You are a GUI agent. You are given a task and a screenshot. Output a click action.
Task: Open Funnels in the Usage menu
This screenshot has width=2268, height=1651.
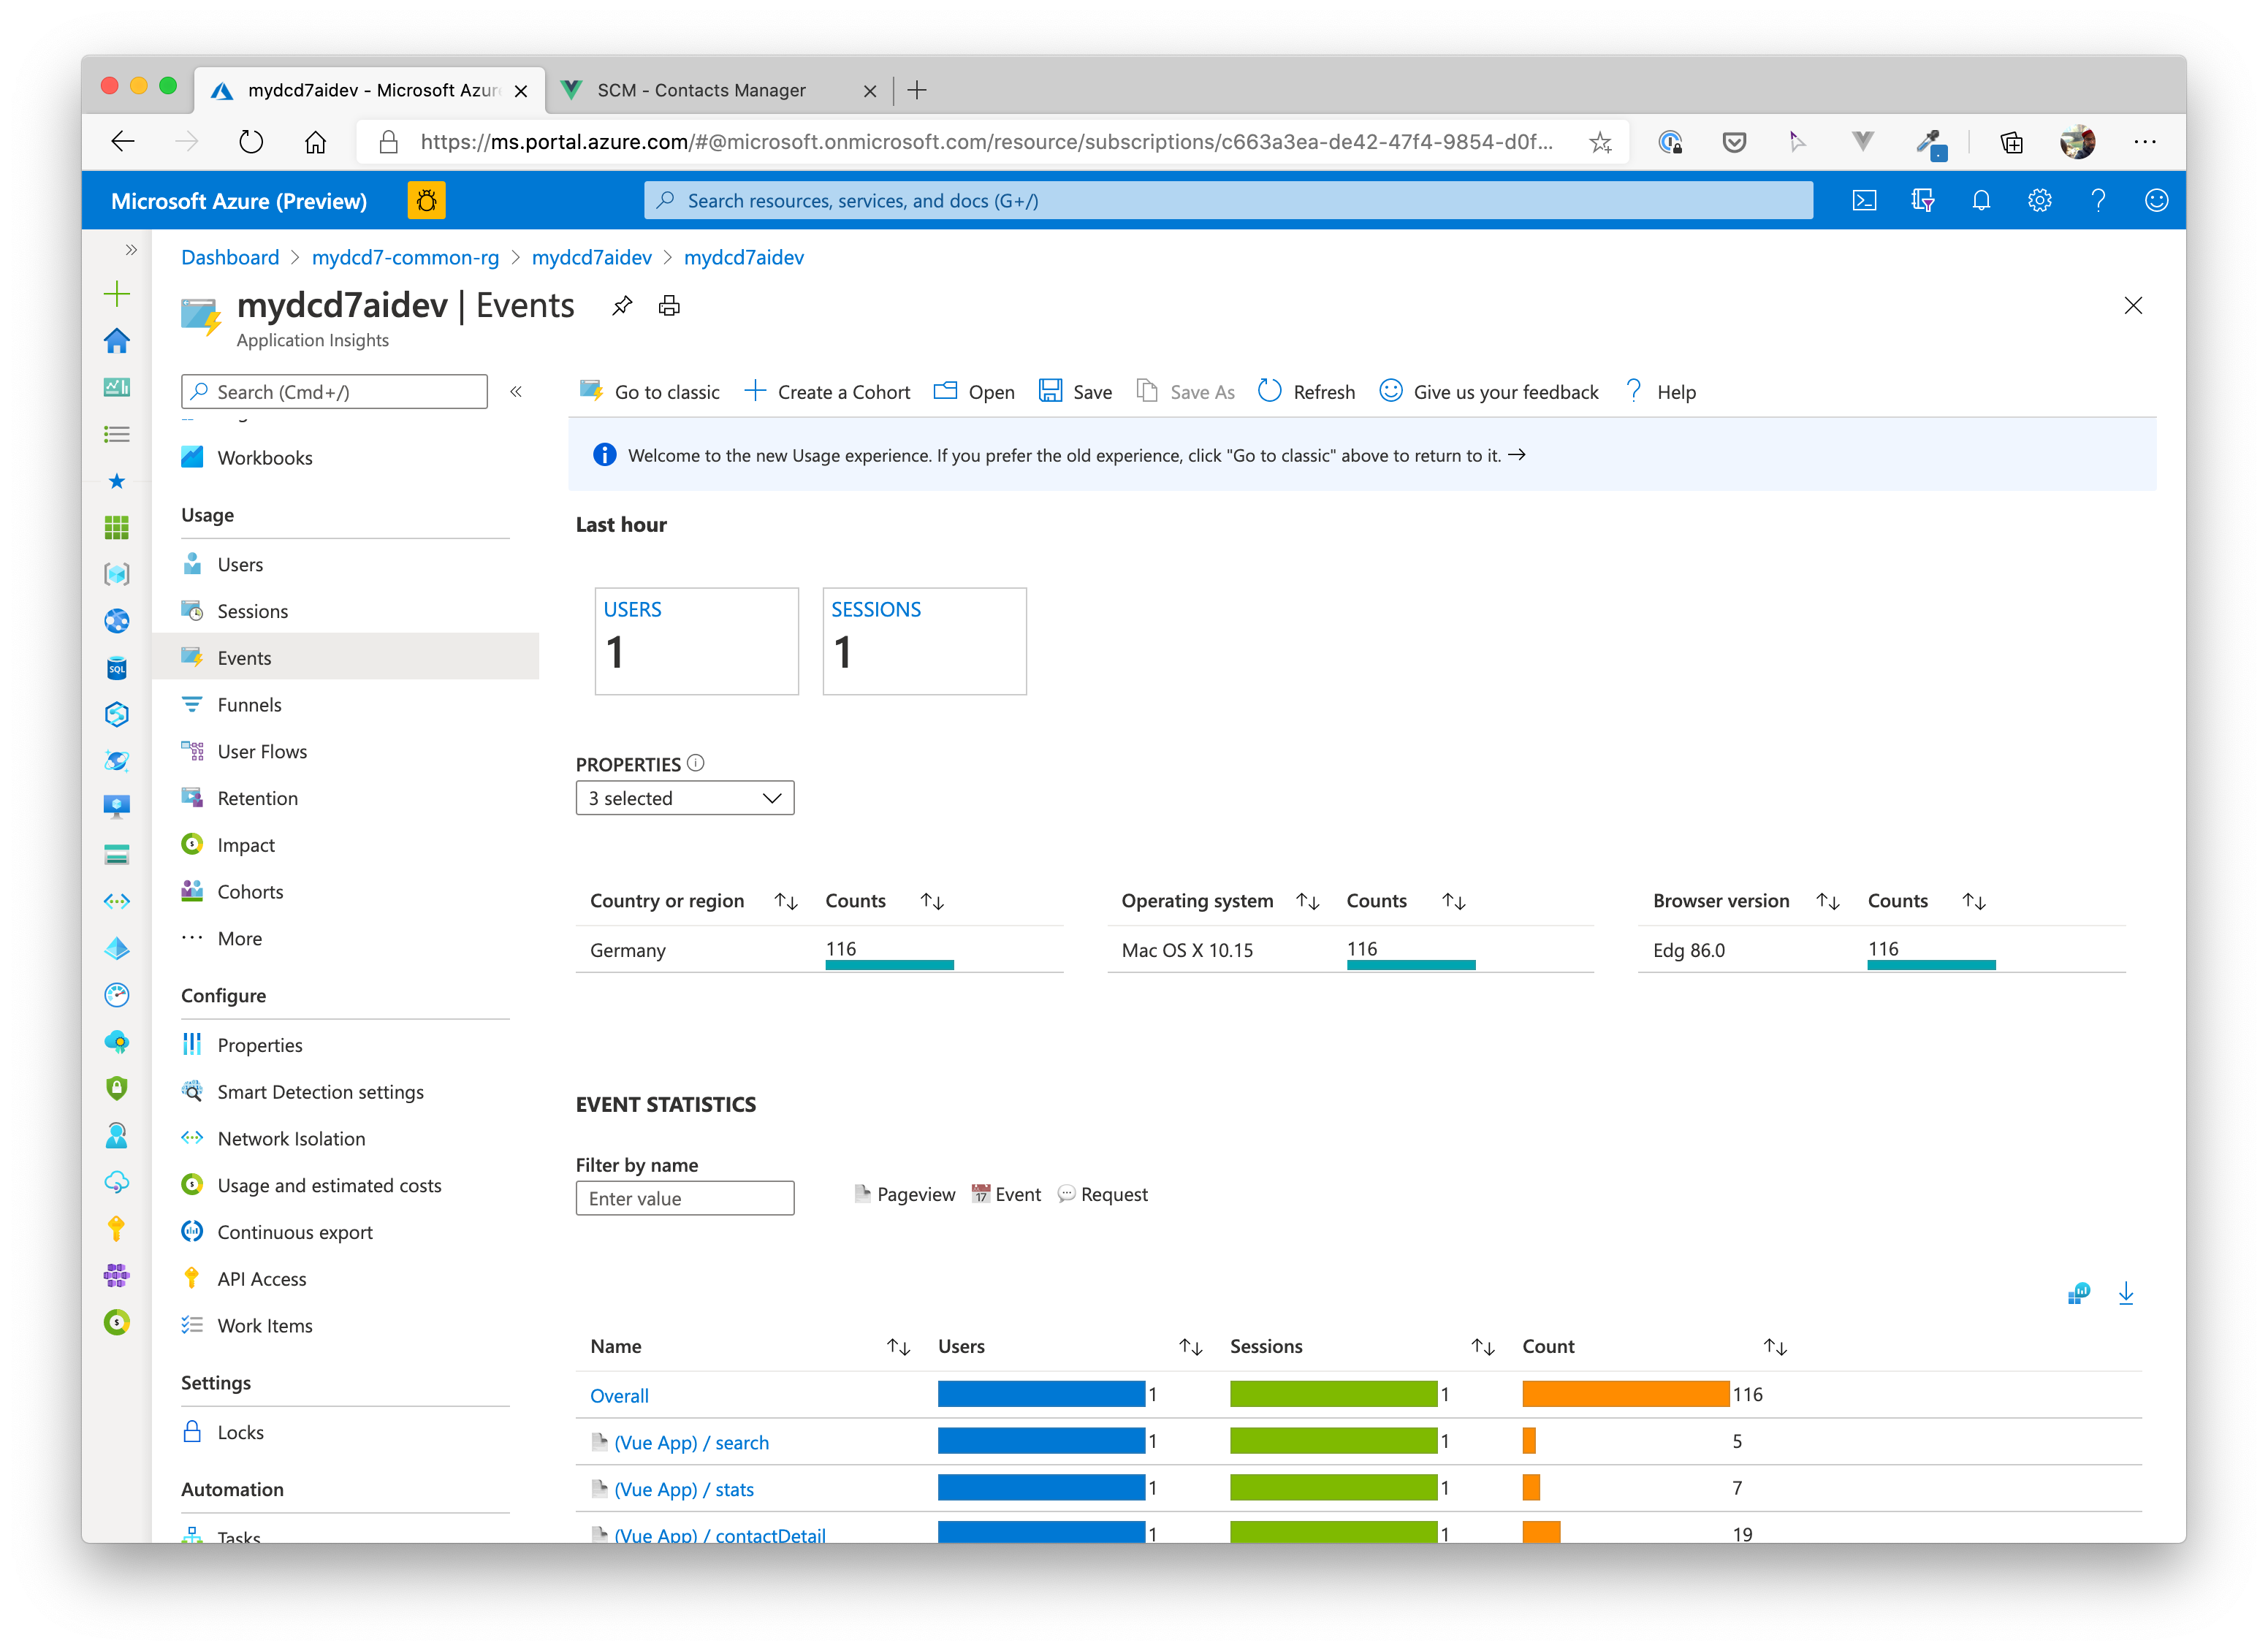(x=249, y=705)
